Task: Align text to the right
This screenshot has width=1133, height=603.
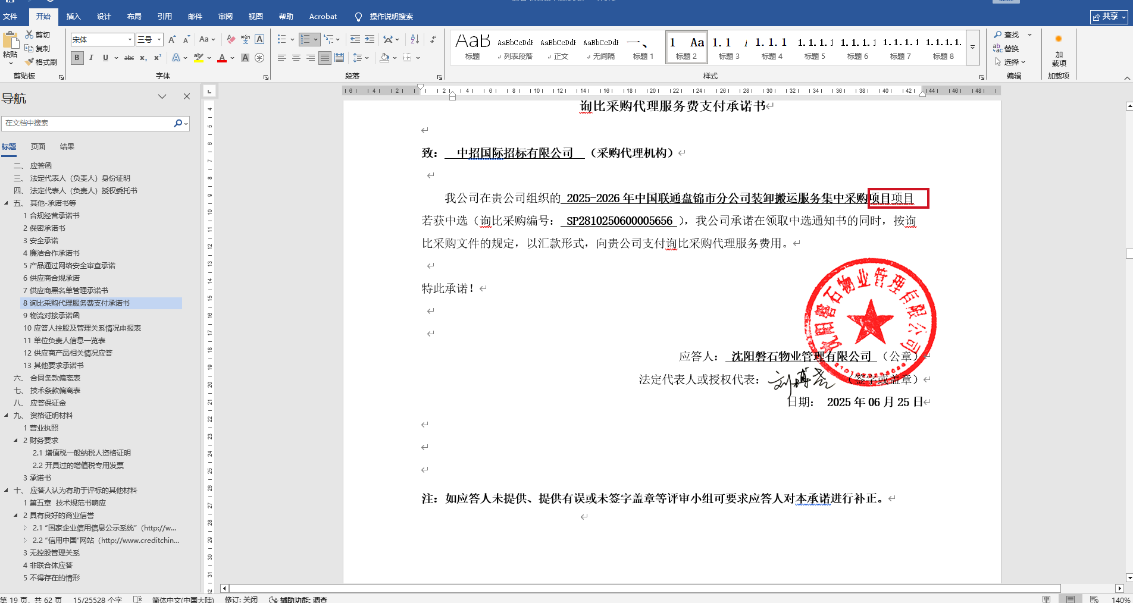Action: pyautogui.click(x=311, y=58)
